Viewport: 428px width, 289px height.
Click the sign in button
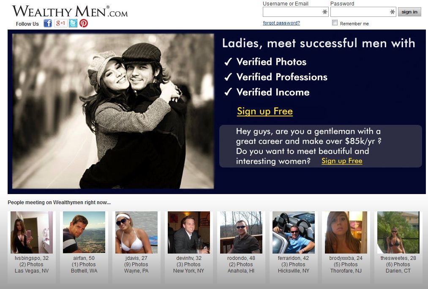(x=409, y=12)
